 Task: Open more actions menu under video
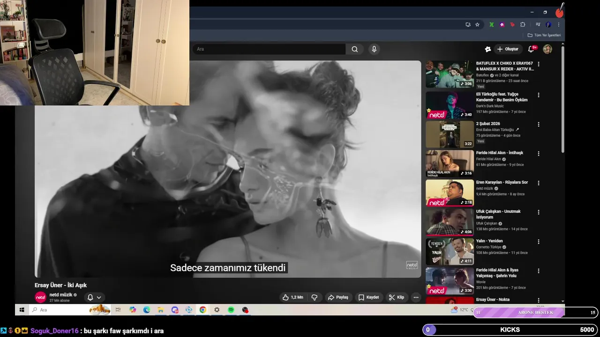click(415, 297)
